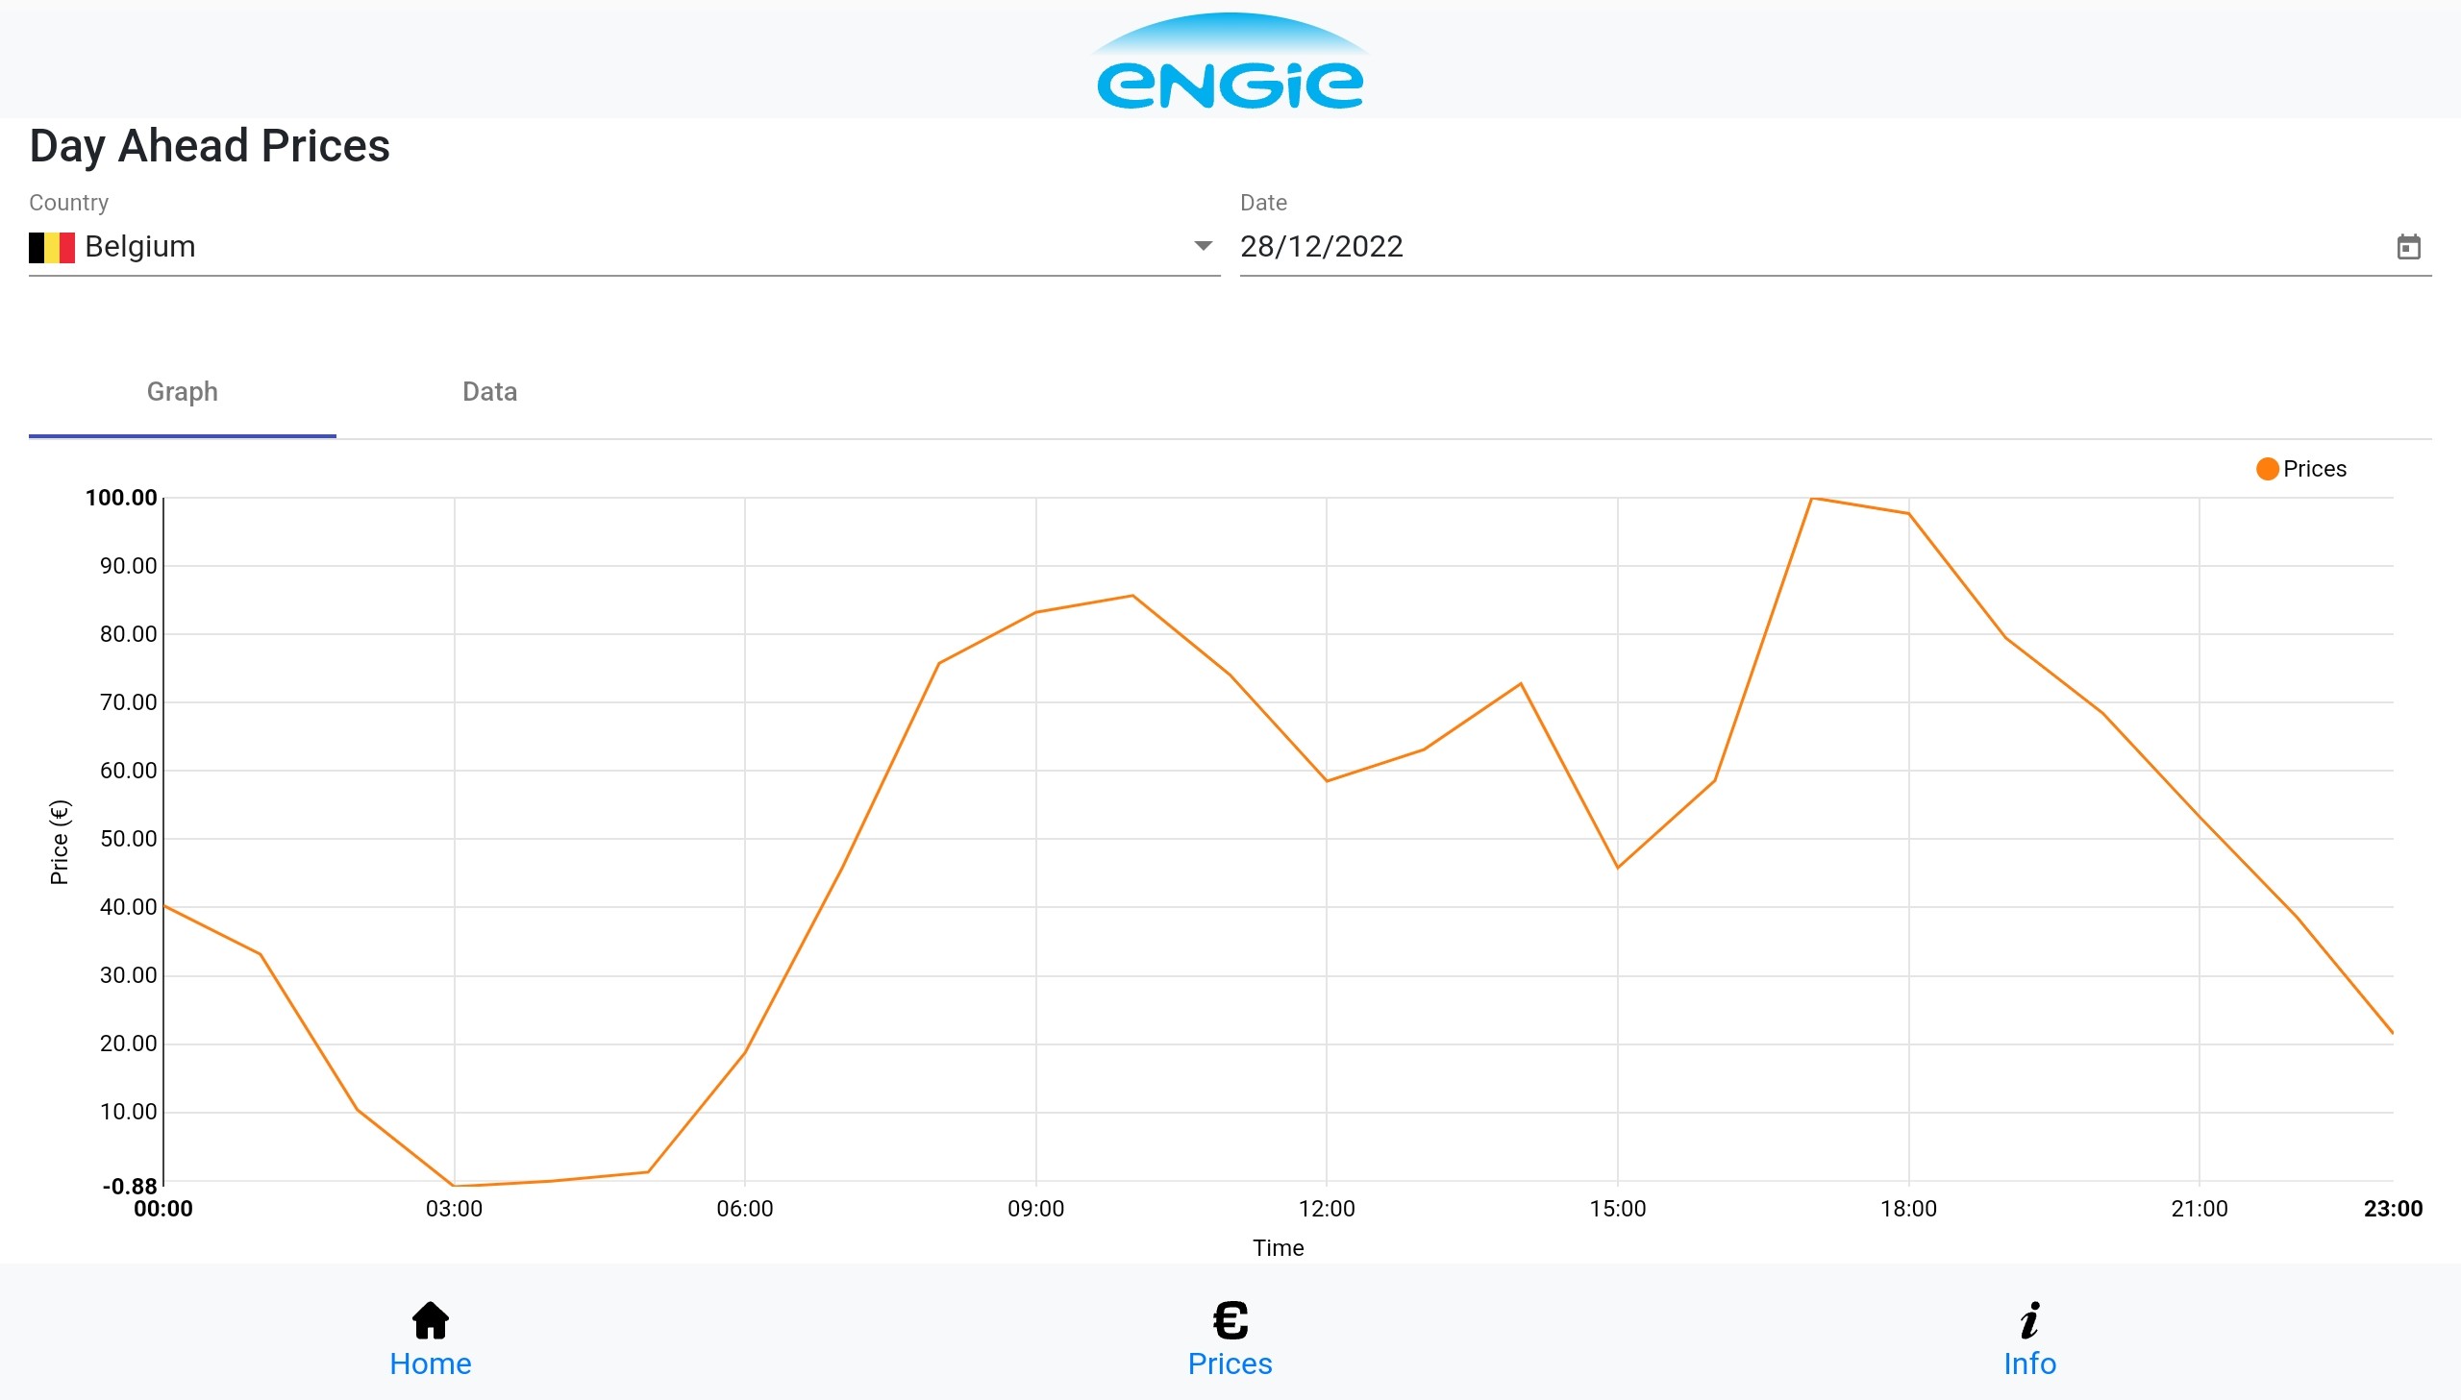
Task: Click the Info italic i icon
Action: (x=2029, y=1320)
